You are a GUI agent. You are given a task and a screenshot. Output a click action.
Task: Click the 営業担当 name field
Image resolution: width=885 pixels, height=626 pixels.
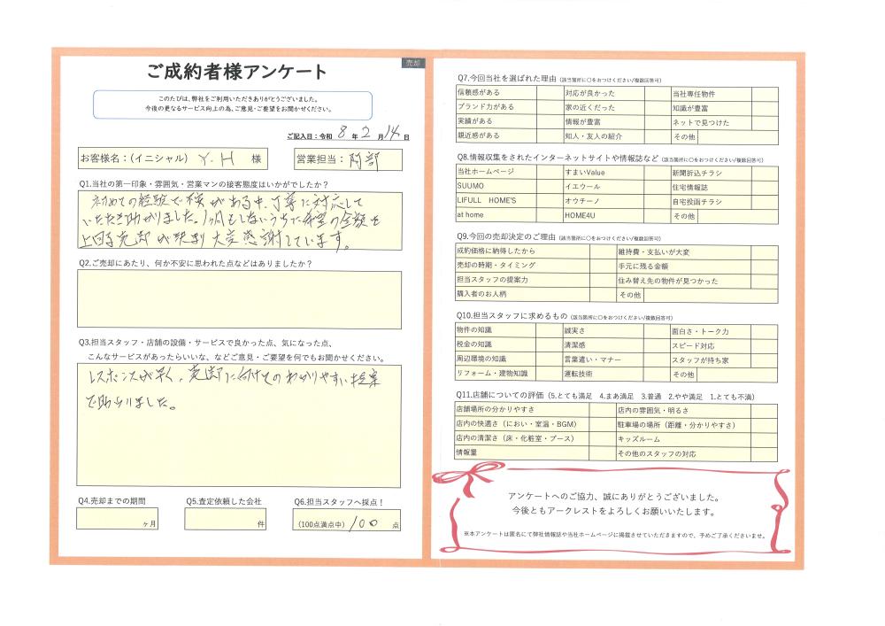coord(358,159)
